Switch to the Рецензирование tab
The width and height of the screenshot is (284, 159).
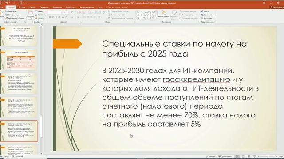click(x=87, y=8)
